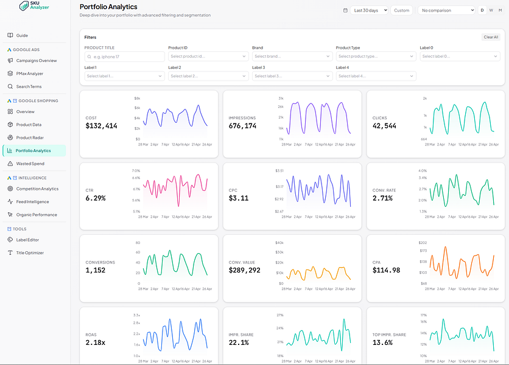This screenshot has width=509, height=365.
Task: Open the No comparison dropdown
Action: 447,10
